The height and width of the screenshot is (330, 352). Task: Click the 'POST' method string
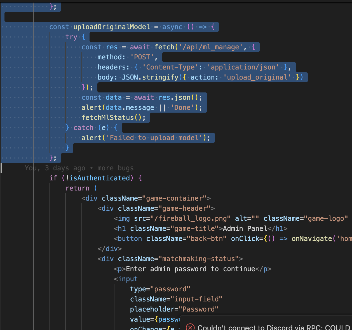[142, 57]
